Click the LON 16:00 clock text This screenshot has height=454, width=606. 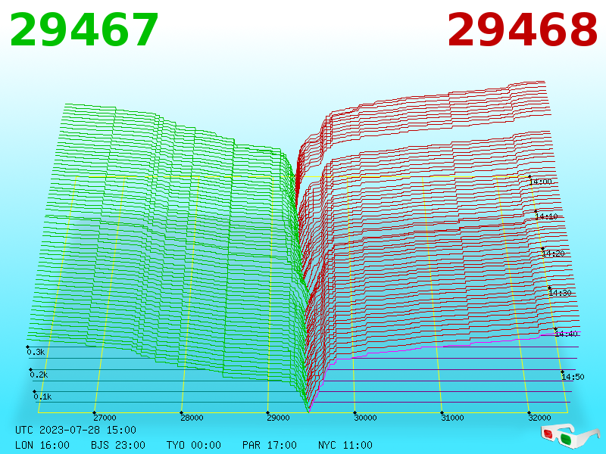[42, 445]
